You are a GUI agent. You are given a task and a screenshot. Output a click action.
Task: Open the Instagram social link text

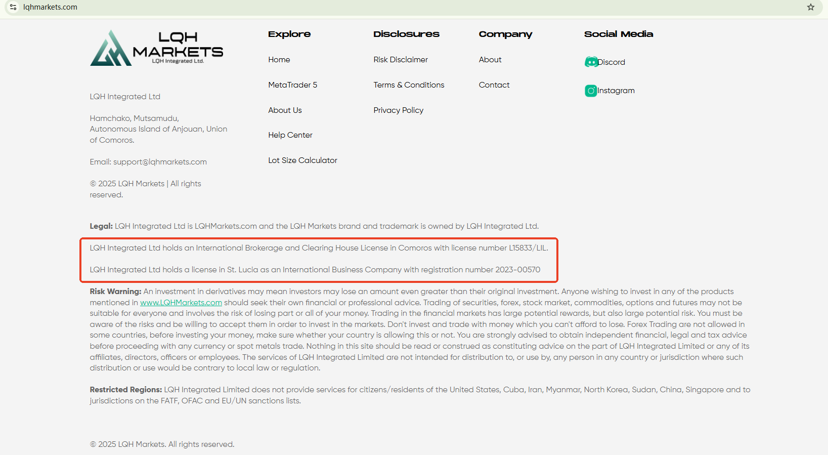click(x=616, y=91)
